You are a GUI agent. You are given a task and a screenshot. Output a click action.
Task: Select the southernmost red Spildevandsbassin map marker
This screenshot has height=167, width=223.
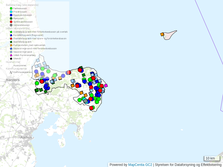91,108
